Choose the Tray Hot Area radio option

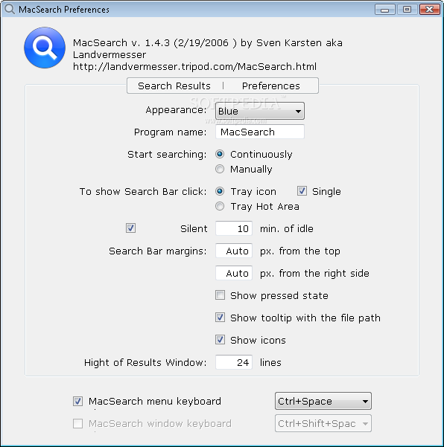click(x=220, y=206)
